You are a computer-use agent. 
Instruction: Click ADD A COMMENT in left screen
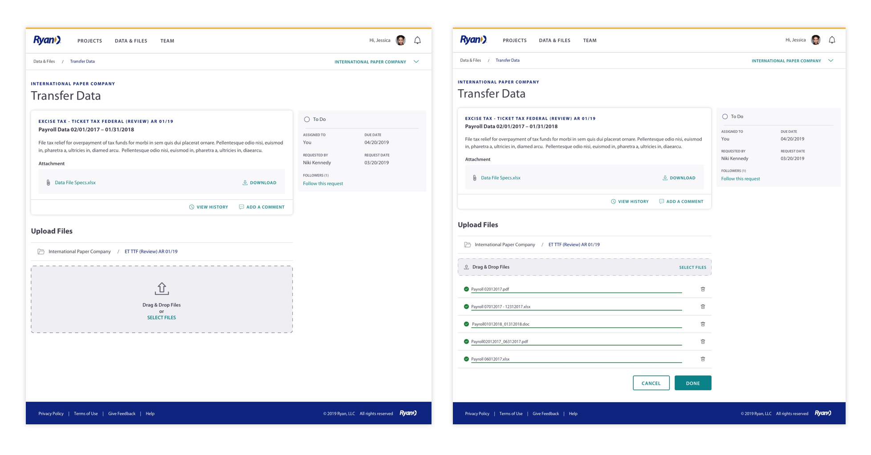click(x=262, y=207)
